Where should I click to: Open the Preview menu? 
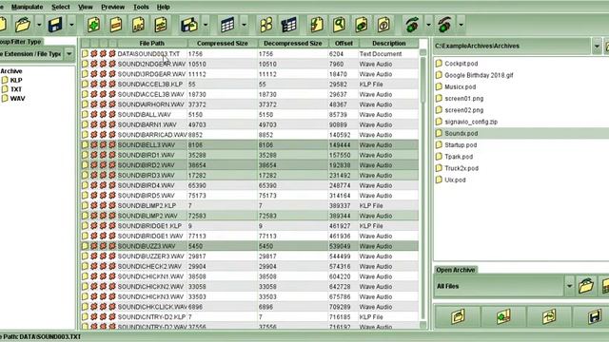pyautogui.click(x=112, y=7)
